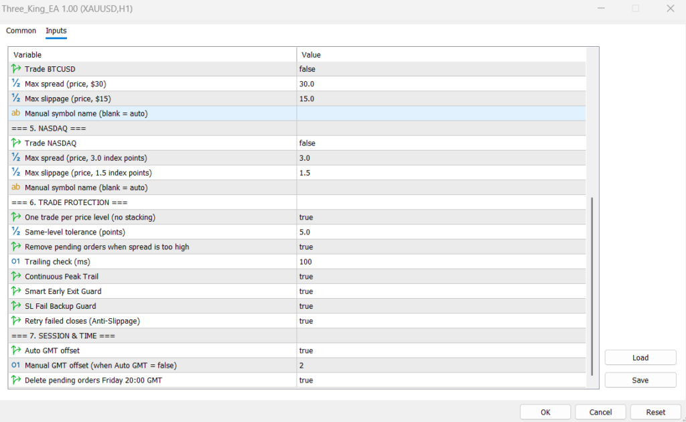Select the Smart Early Exit Guard label
This screenshot has height=422, width=686.
[63, 291]
